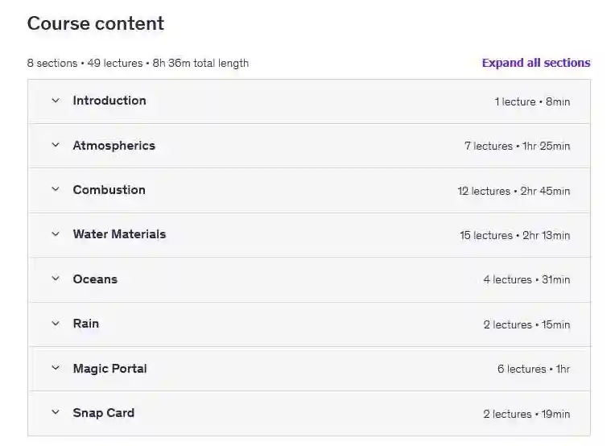This screenshot has width=611, height=446.
Task: Open the Snap Card section title
Action: tap(104, 413)
